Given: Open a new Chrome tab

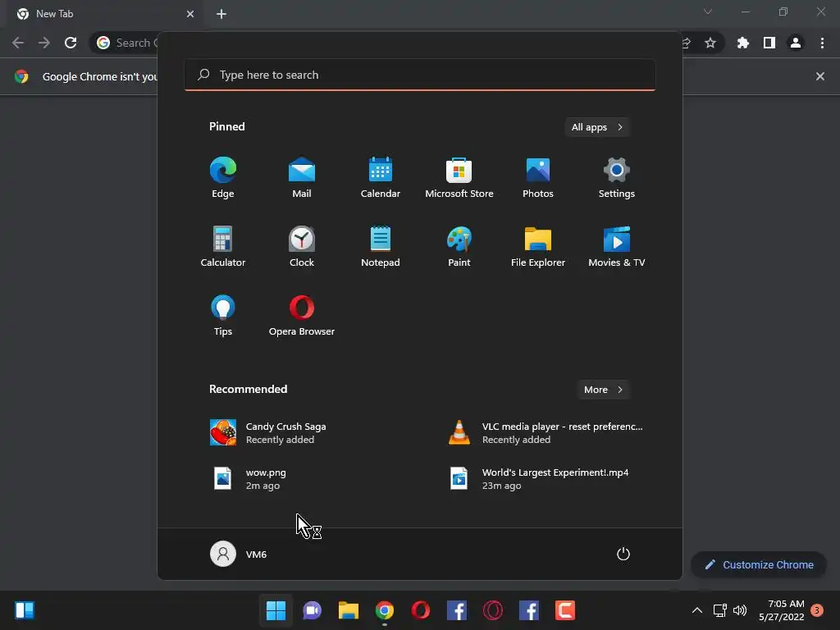Looking at the screenshot, I should [x=221, y=14].
